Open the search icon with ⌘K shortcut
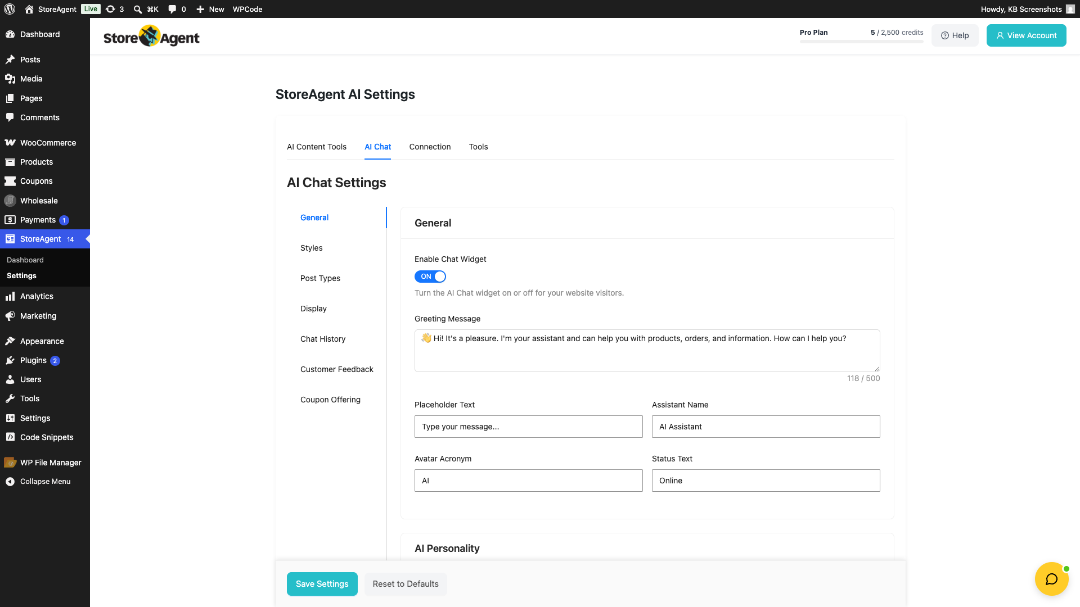Screen dimensions: 1080x607 coord(138,9)
